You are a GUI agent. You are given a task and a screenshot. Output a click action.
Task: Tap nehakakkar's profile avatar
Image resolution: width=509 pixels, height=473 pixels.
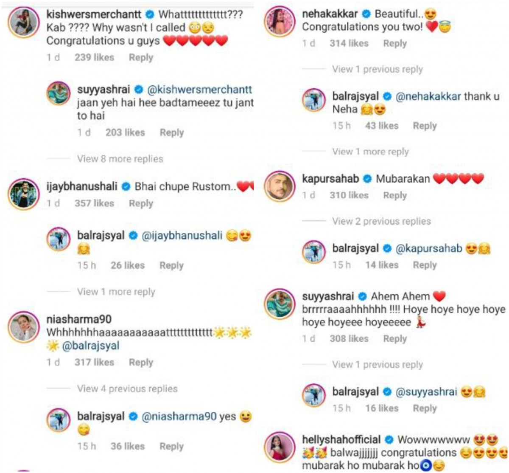[280, 22]
